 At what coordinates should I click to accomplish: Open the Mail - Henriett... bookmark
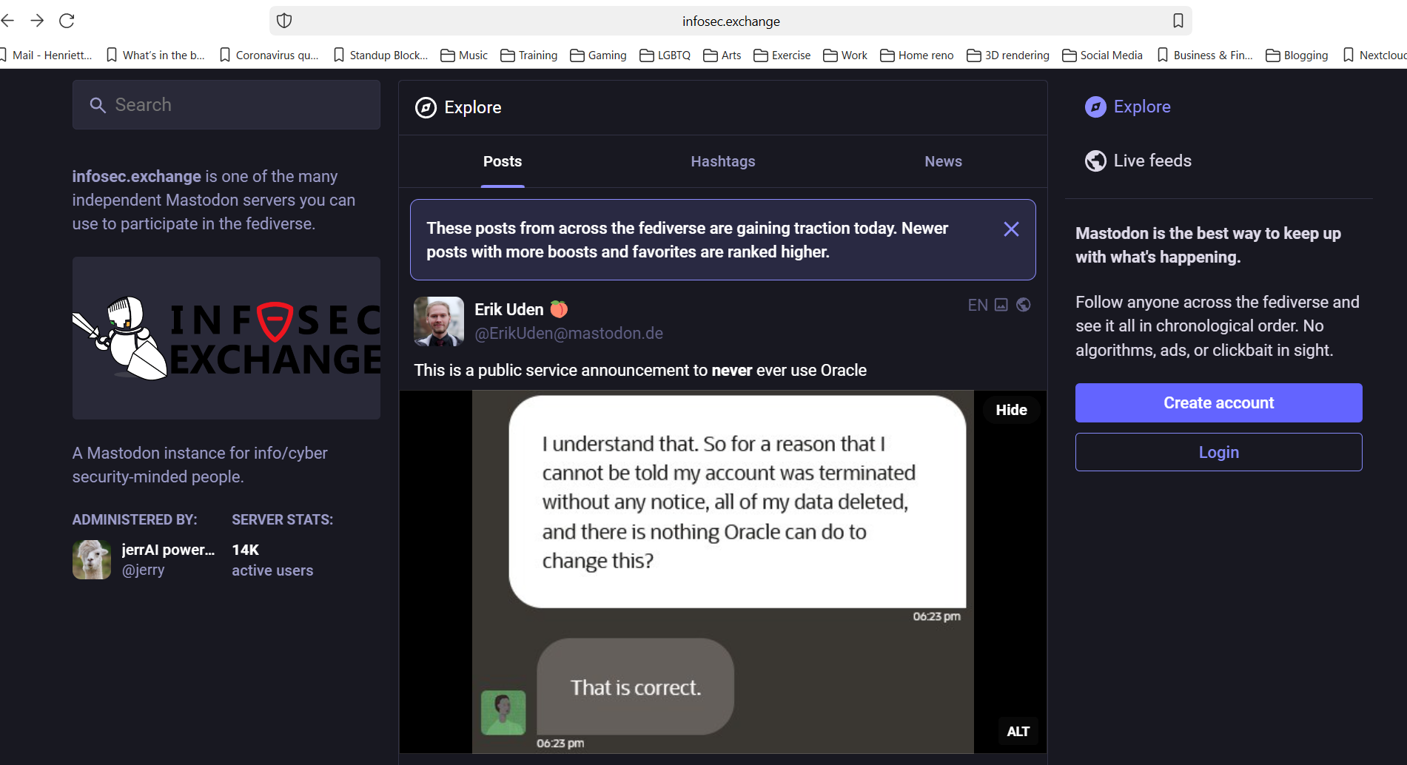(x=47, y=55)
